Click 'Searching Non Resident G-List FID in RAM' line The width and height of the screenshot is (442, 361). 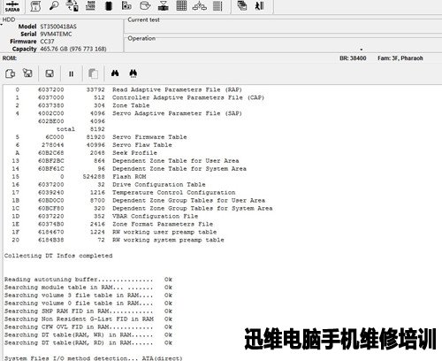tap(88, 319)
